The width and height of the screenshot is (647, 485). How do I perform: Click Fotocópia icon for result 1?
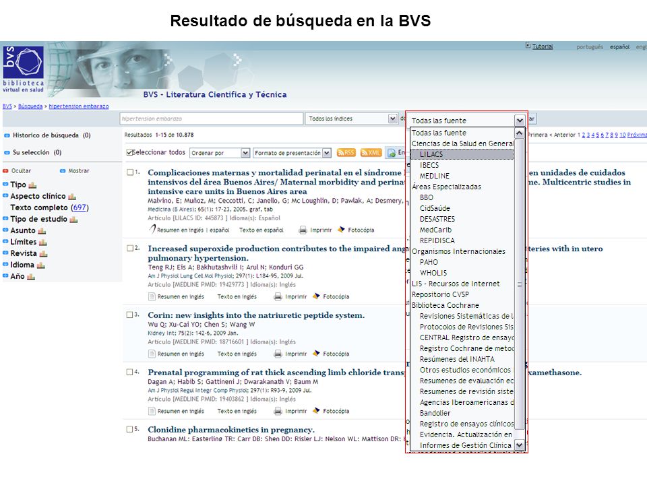click(341, 229)
